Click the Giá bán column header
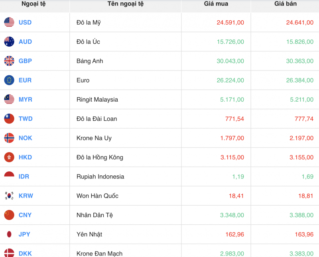 pos(286,5)
